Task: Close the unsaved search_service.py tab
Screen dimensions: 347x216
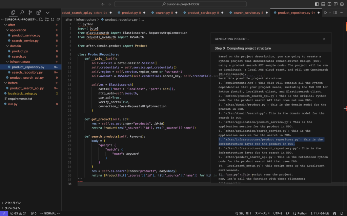Action: pos(267,12)
